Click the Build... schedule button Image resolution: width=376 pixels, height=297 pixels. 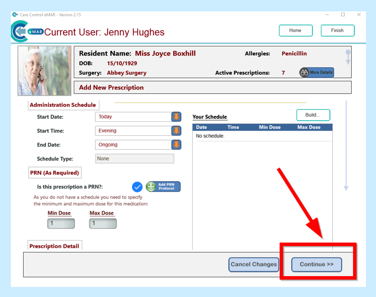313,115
